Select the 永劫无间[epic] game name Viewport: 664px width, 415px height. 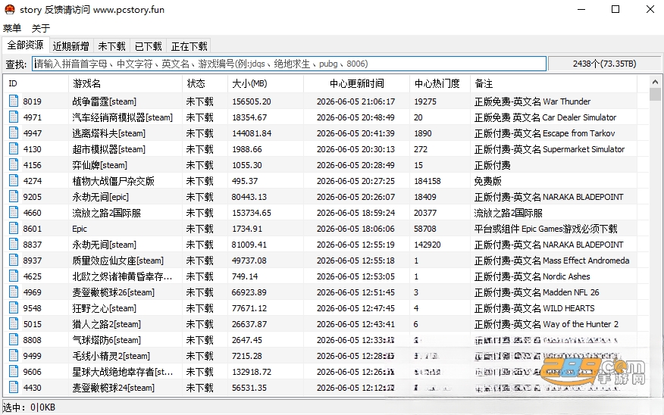tap(100, 197)
